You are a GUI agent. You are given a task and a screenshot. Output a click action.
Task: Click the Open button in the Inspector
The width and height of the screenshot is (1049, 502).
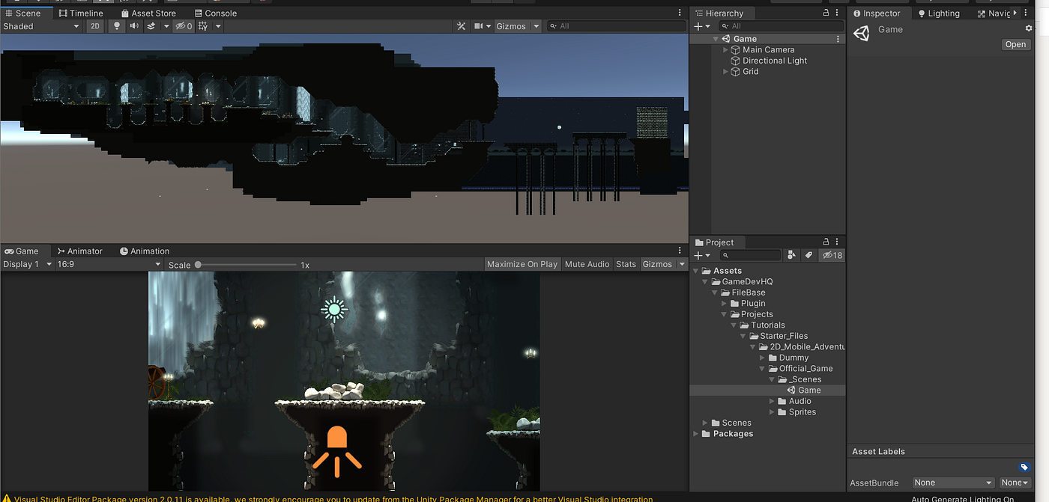tap(1015, 44)
